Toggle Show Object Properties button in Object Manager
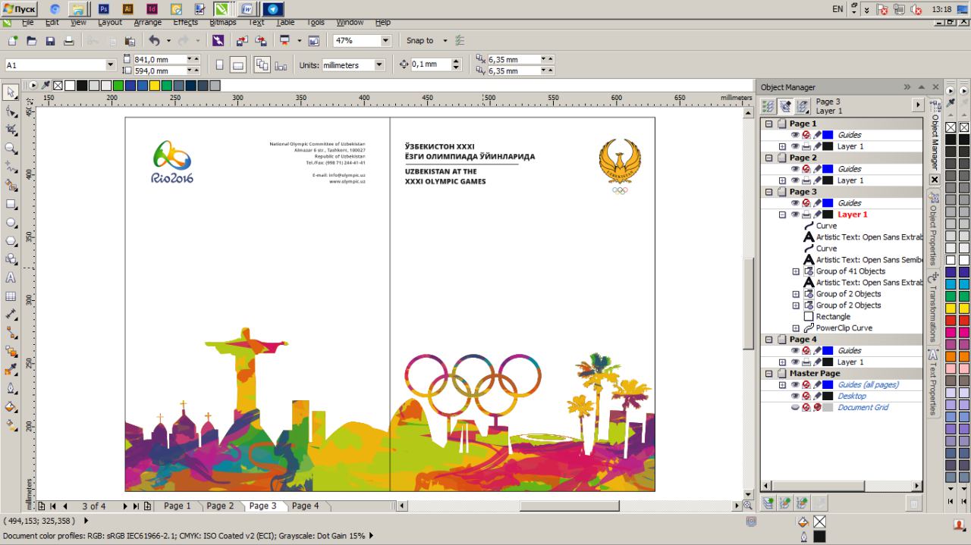This screenshot has width=971, height=545. point(768,106)
